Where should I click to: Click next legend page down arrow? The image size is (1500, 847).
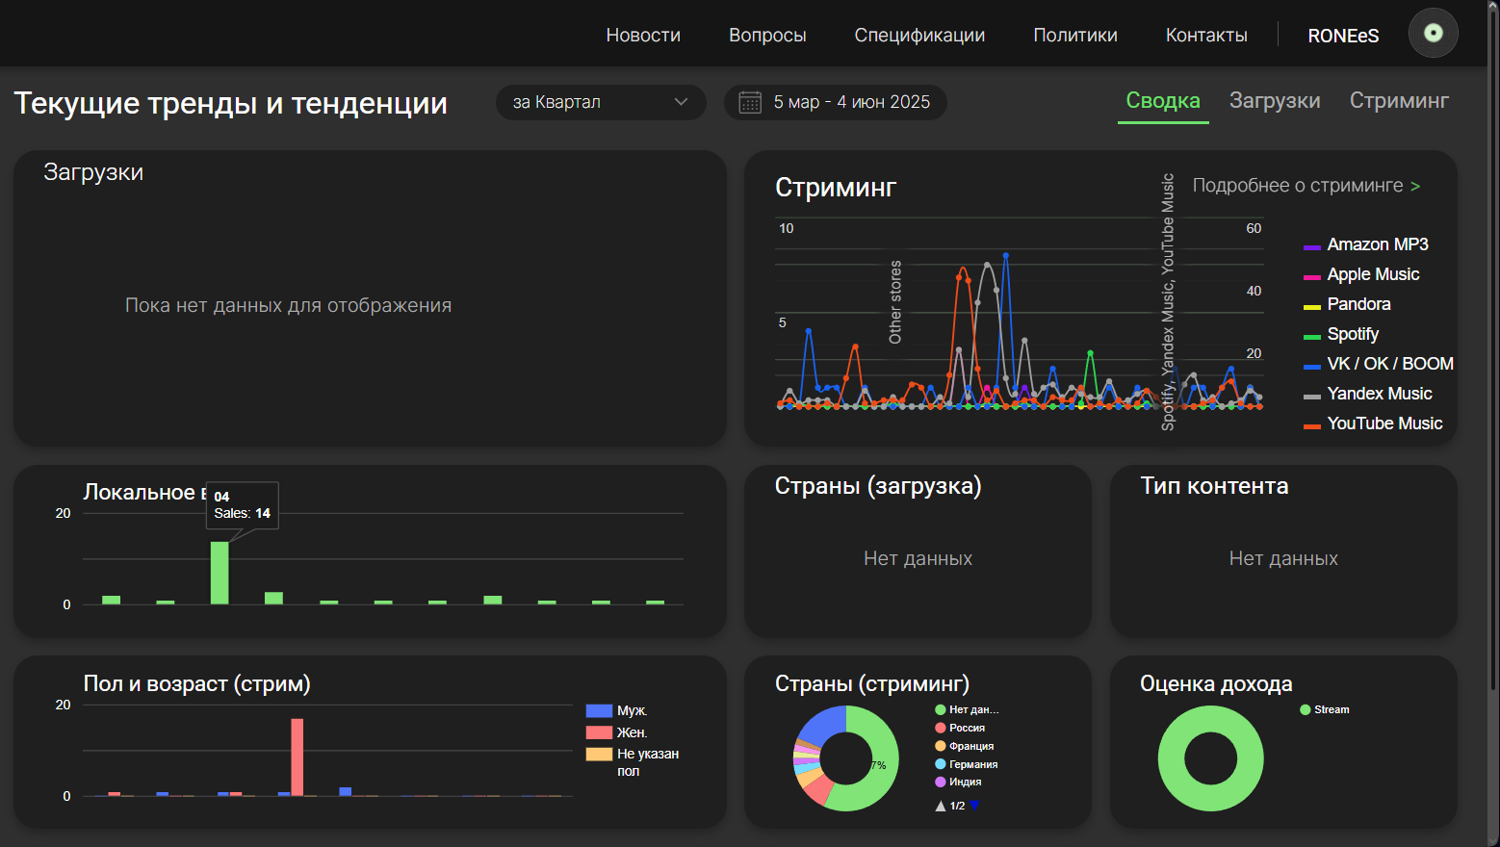[x=974, y=807]
